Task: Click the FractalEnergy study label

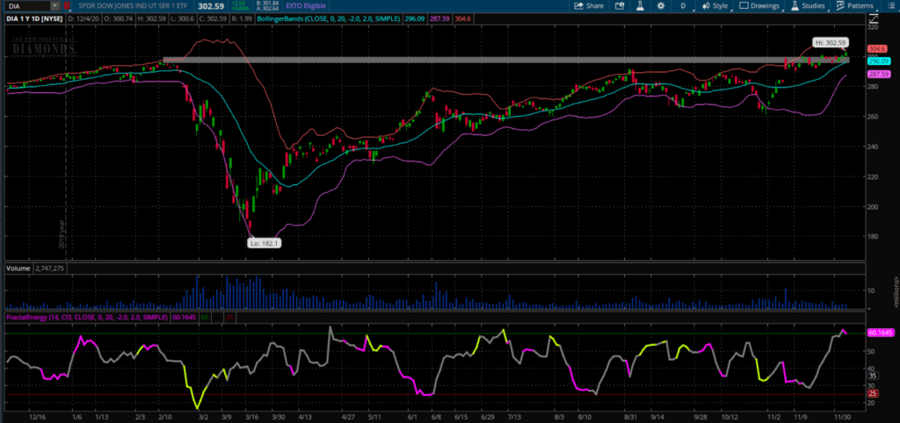Action: tap(86, 317)
